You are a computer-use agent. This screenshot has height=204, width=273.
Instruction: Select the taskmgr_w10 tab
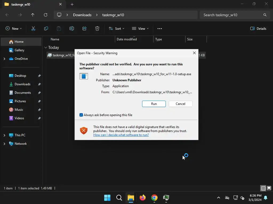pos(34,4)
